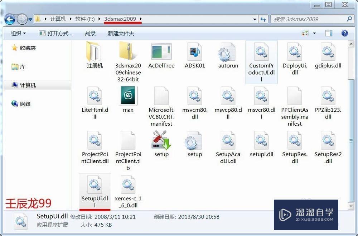Select xerces-c_1_6_0.dll file
358x236 pixels.
tap(128, 192)
